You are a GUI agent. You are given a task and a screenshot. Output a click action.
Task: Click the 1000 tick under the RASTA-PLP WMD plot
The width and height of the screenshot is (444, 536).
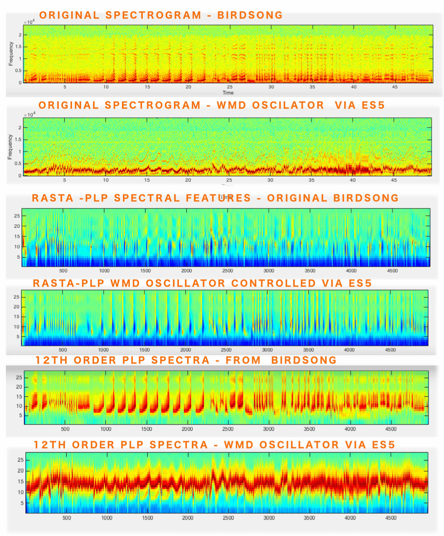coord(103,350)
